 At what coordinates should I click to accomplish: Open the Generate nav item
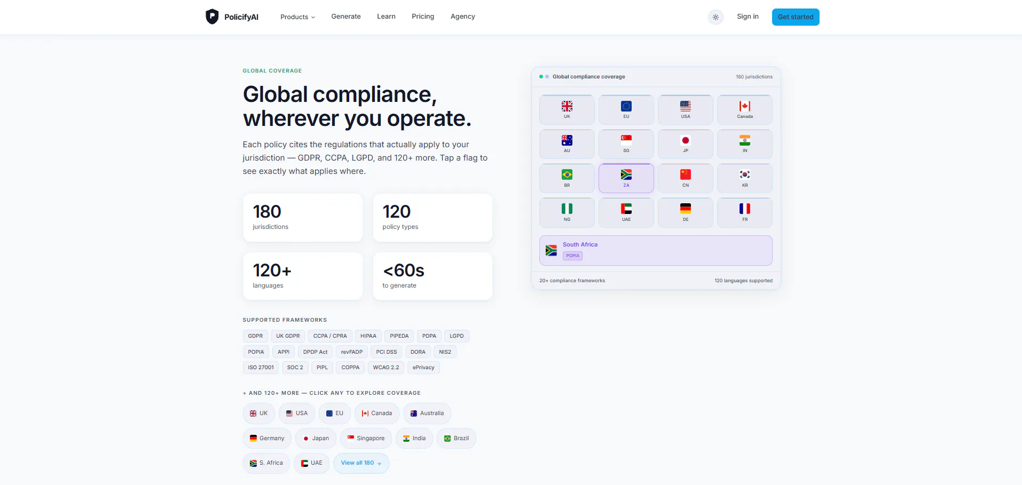(346, 17)
